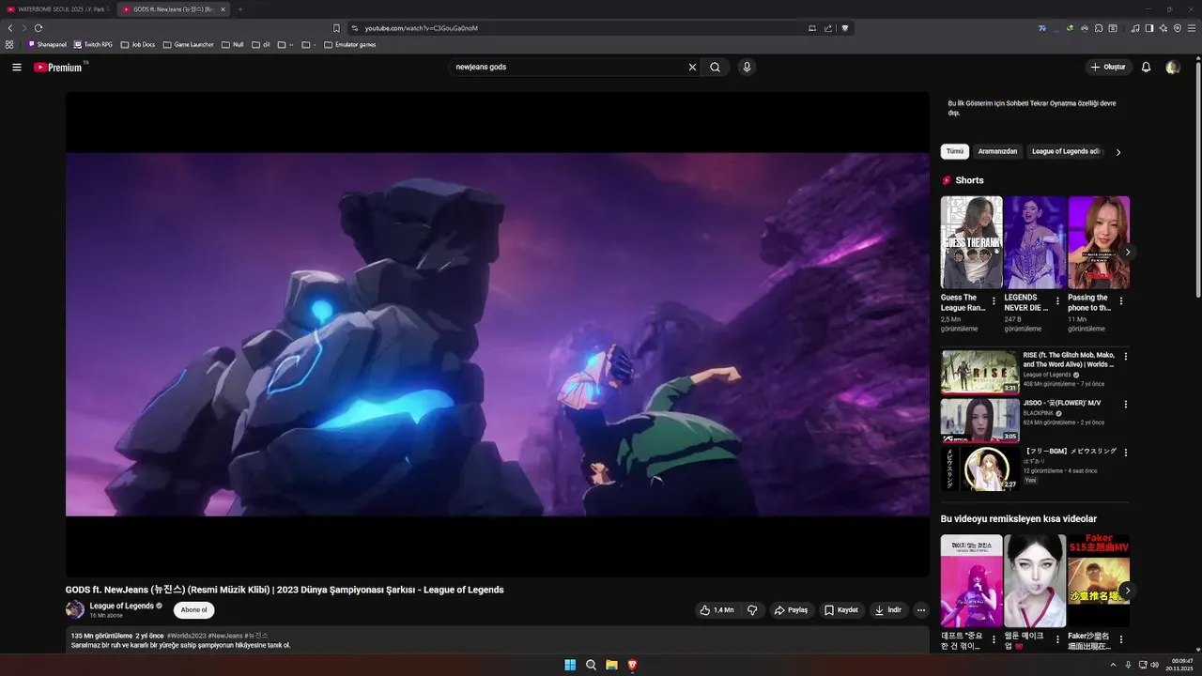Click the share icon in address bar

pos(828,28)
